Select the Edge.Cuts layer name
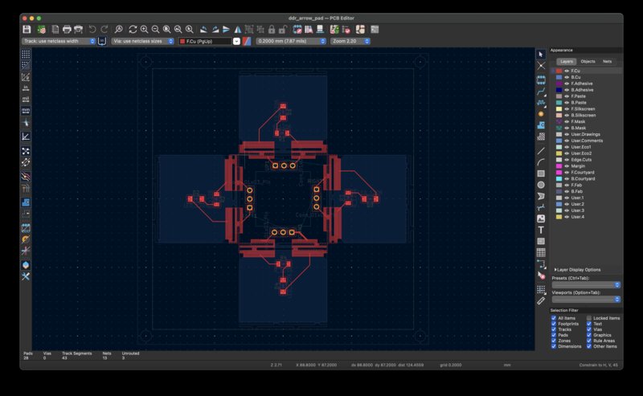Screen dimensions: 643x396 click(581, 159)
